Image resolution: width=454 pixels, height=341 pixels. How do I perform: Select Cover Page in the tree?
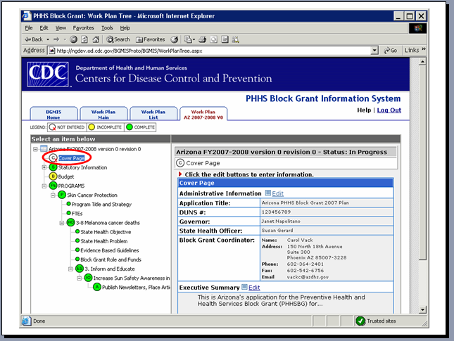click(x=72, y=158)
